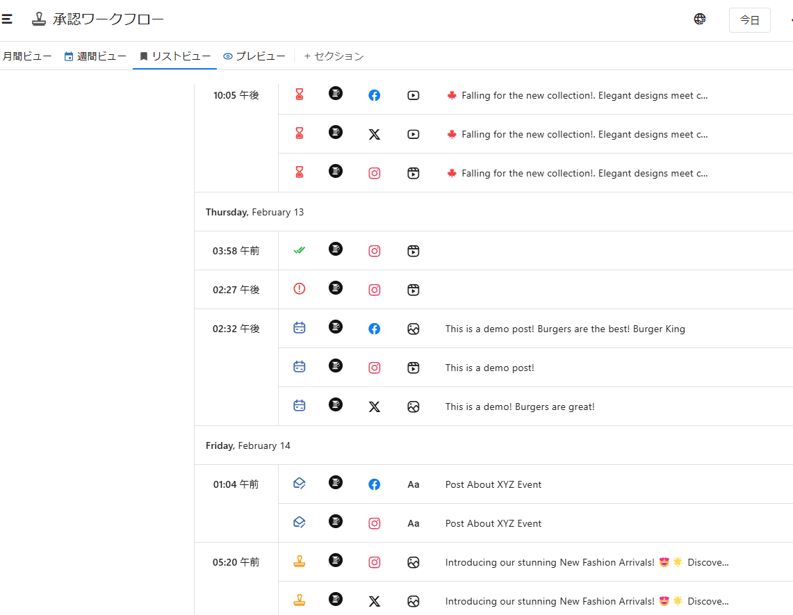This screenshot has width=793, height=615.
Task: Click scheduled calendar icon for 'This is a demo post!'
Action: click(x=300, y=367)
